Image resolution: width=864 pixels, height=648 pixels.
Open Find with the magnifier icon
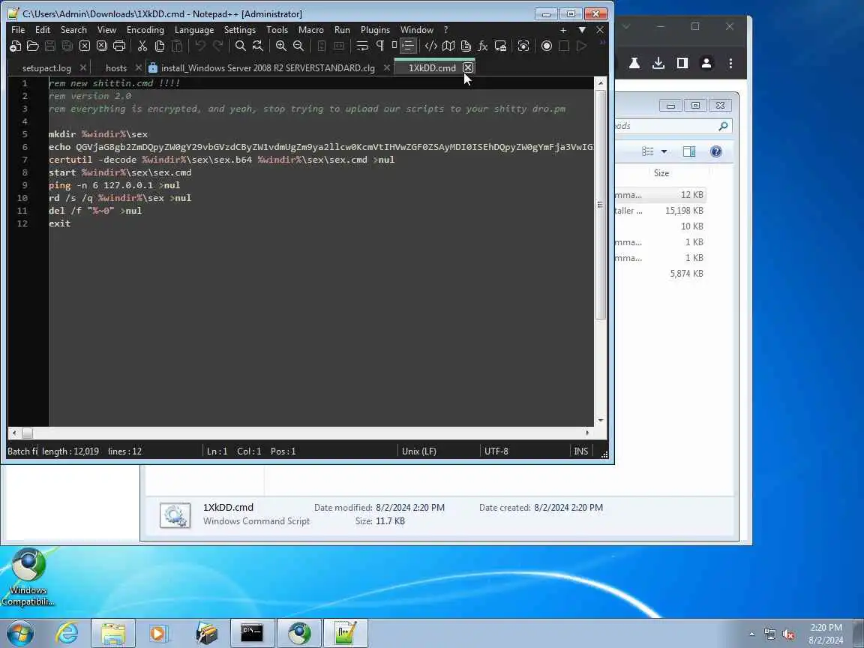241,46
